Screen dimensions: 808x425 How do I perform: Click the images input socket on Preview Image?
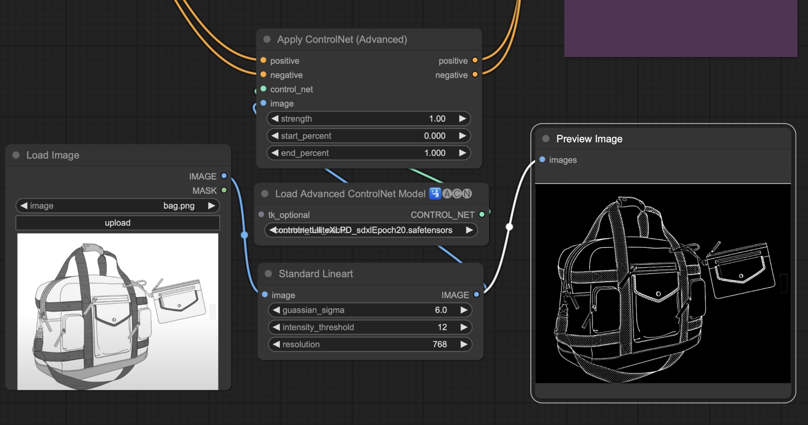543,159
